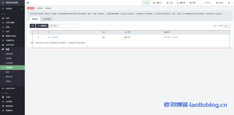The height and width of the screenshot is (115, 234).
Task: Toggle sidebar with the hamburger menu icon
Action: pos(28,3)
